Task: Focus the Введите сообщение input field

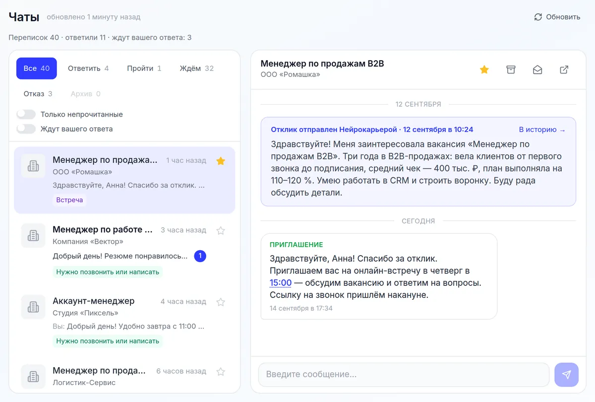Action: (x=404, y=375)
